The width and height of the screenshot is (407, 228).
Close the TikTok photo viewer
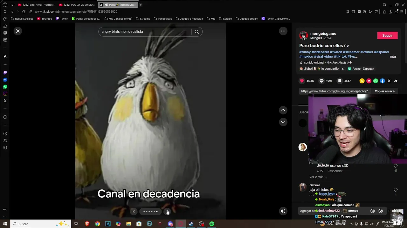tap(18, 31)
